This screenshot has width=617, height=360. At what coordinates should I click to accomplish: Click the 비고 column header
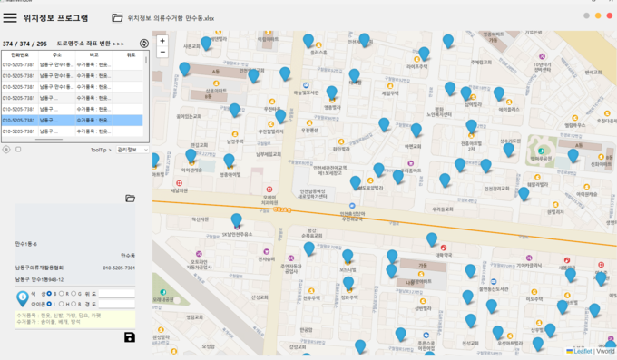point(94,55)
